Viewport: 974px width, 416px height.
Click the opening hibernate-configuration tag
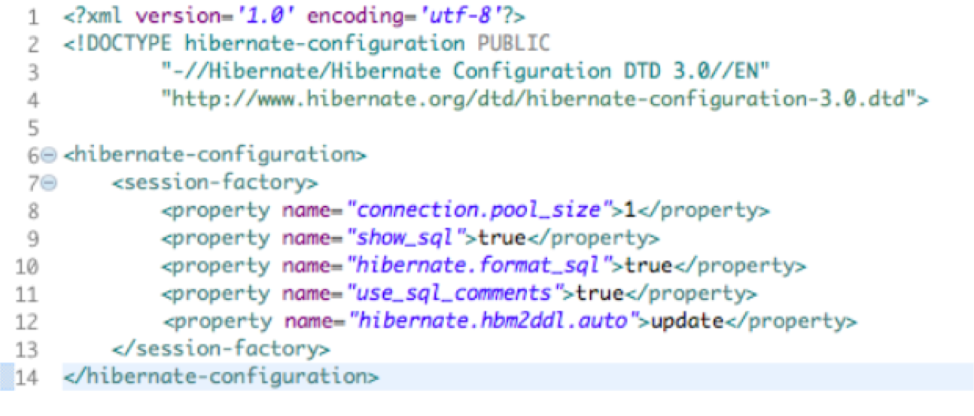click(215, 155)
